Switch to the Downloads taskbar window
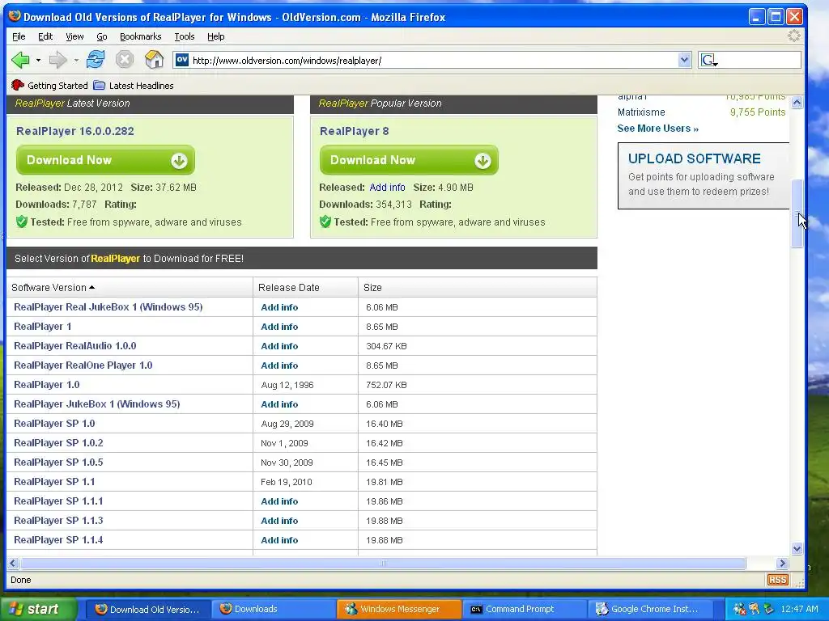This screenshot has width=829, height=621. [x=274, y=609]
